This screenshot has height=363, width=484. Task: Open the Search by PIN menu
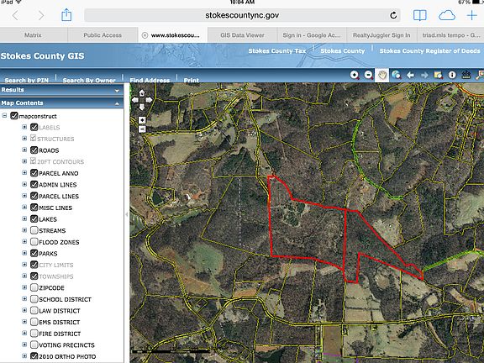[27, 80]
